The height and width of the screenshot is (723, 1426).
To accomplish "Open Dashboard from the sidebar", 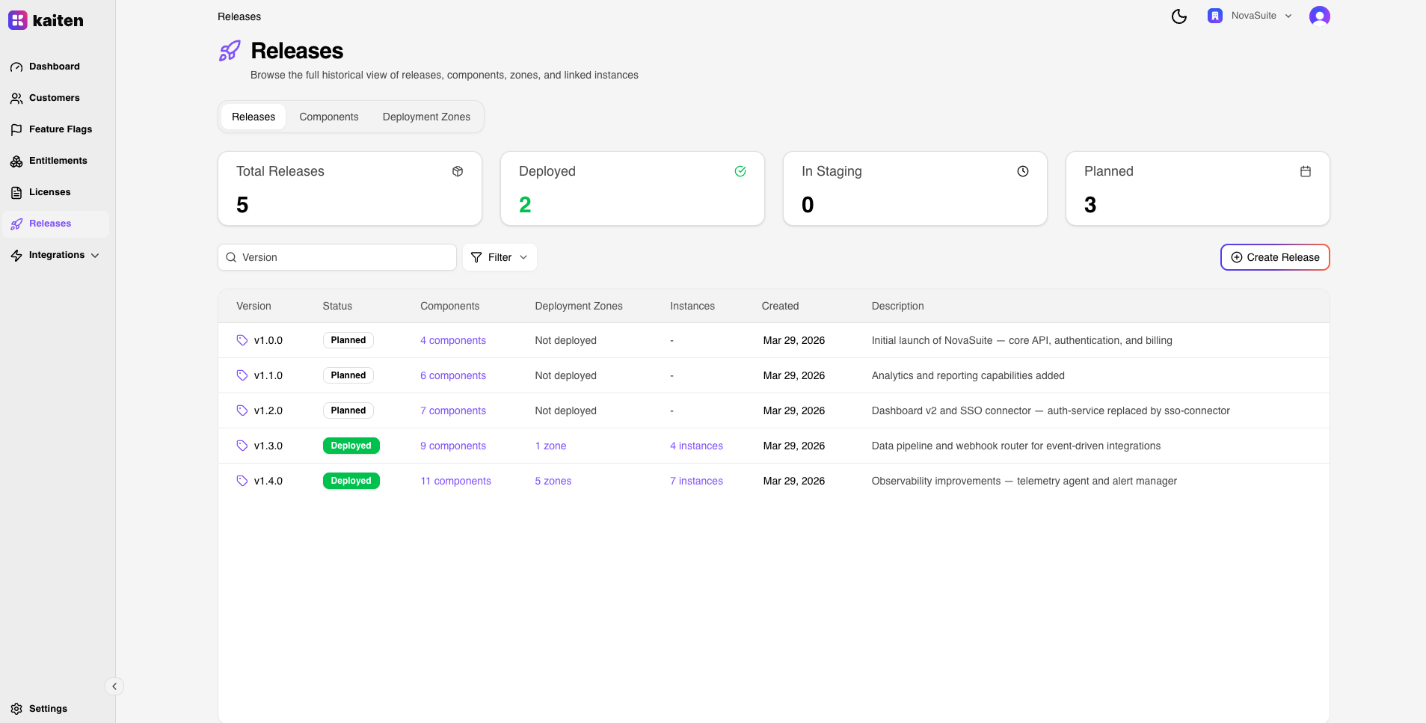I will coord(54,67).
